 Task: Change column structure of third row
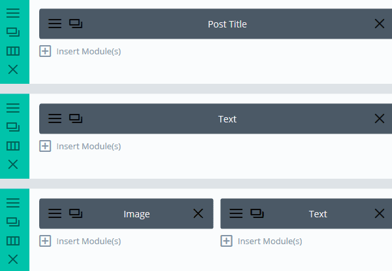coord(13,241)
